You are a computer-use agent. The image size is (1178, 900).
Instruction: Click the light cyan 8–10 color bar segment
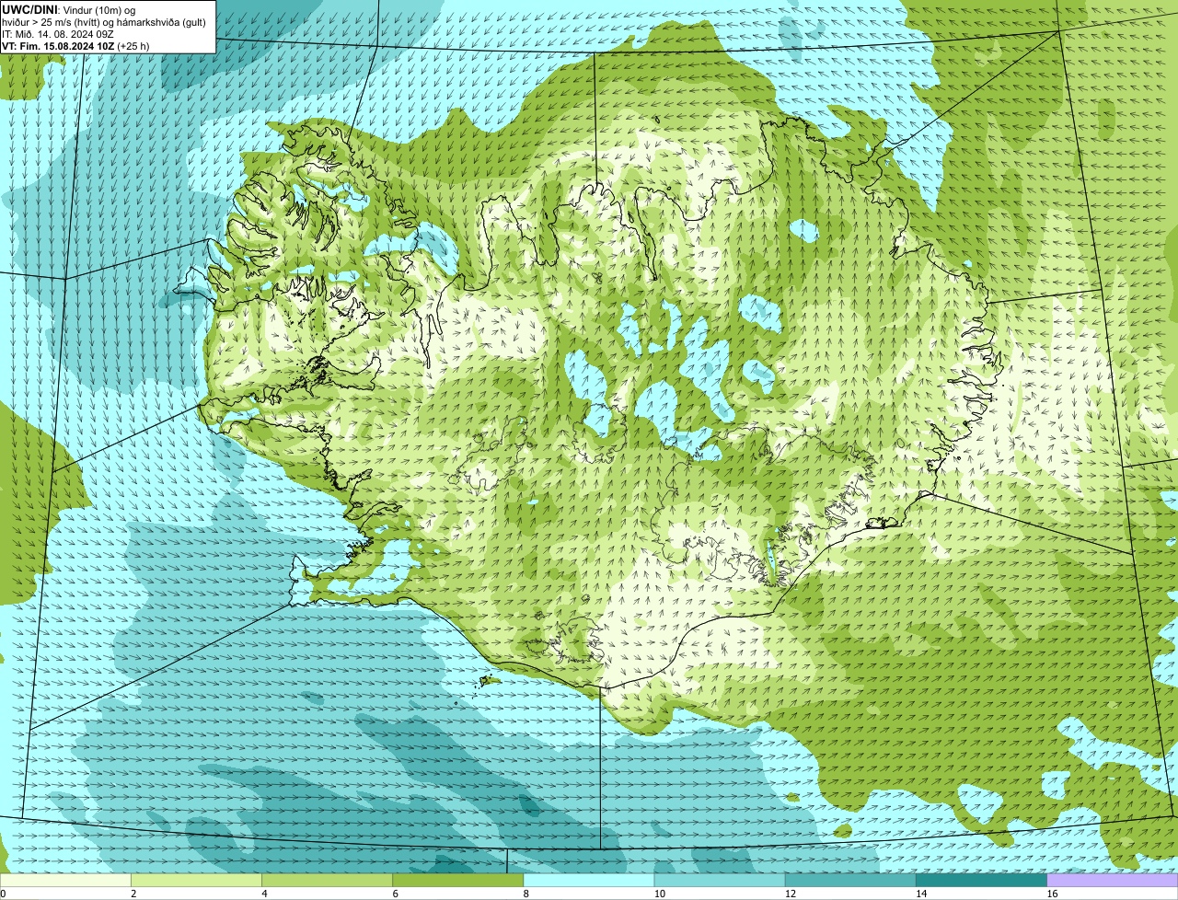click(589, 881)
